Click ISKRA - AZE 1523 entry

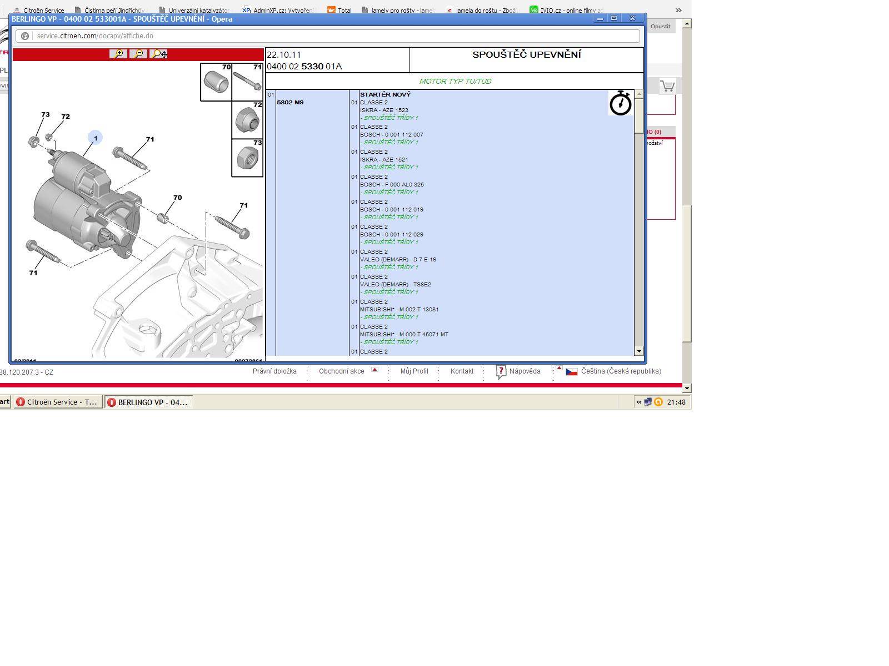pos(384,110)
